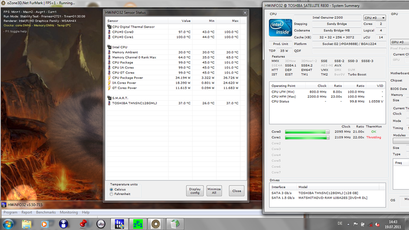The width and height of the screenshot is (409, 230).
Task: Click the HWiNFO32 v3.50-715 title icon
Action: (4, 205)
